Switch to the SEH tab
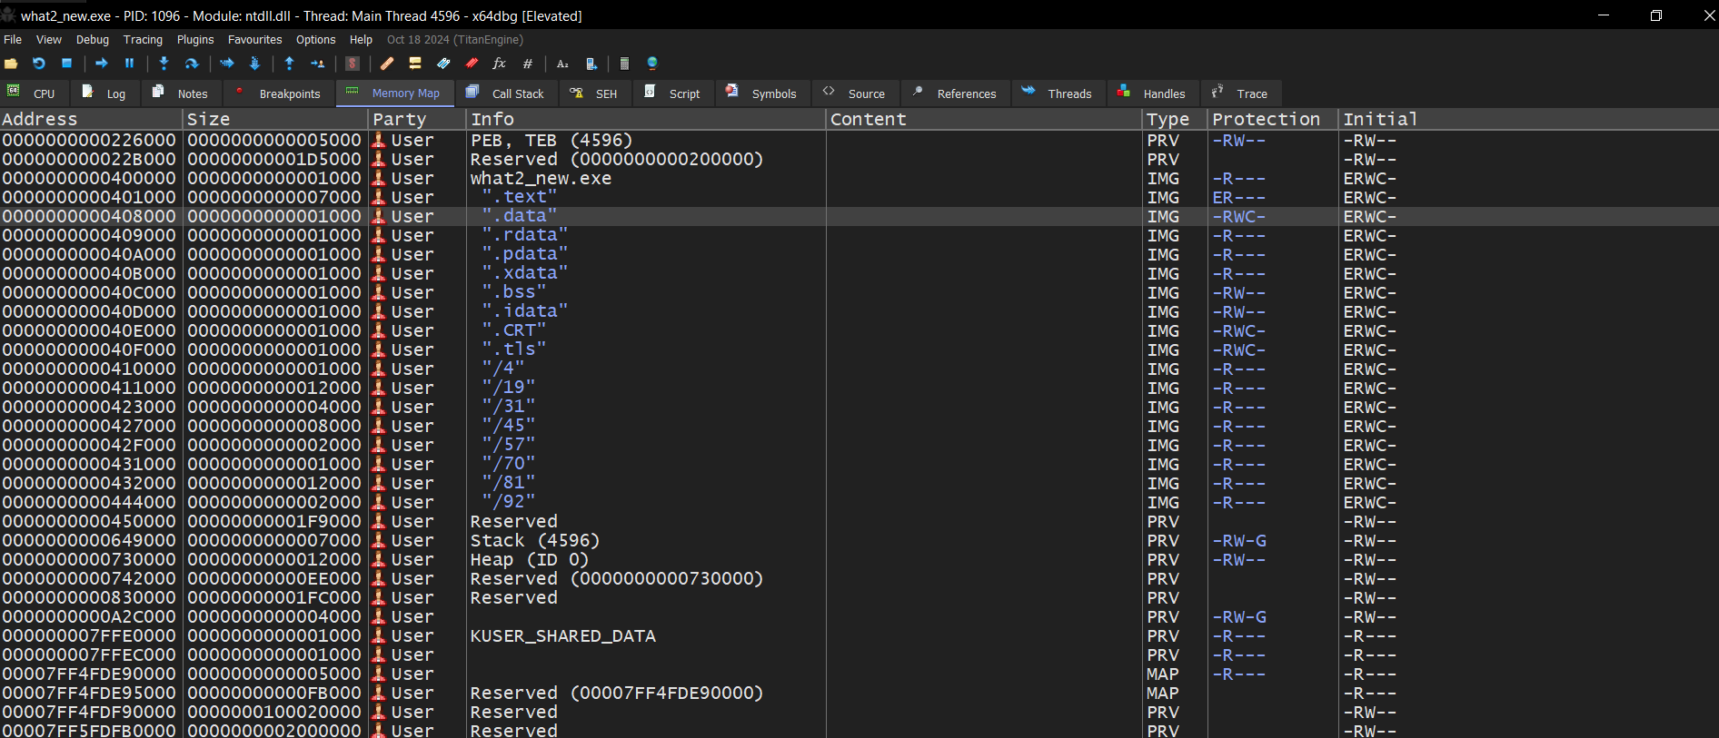The image size is (1719, 738). click(x=594, y=93)
